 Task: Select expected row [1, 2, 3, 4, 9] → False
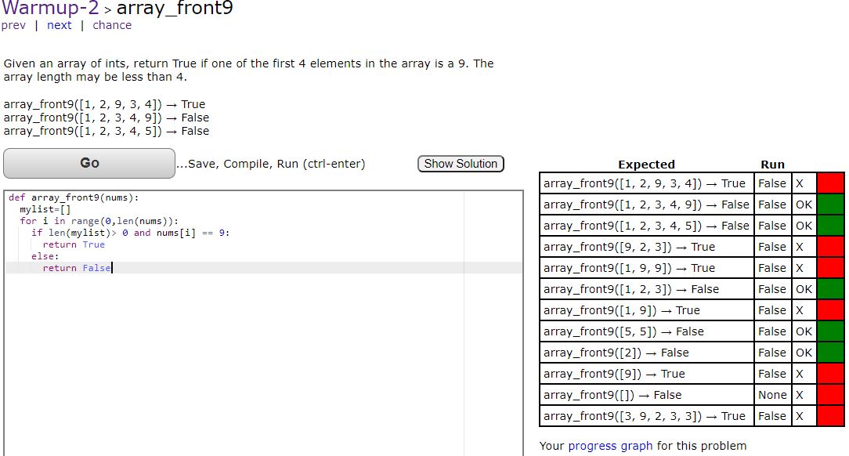tap(646, 204)
